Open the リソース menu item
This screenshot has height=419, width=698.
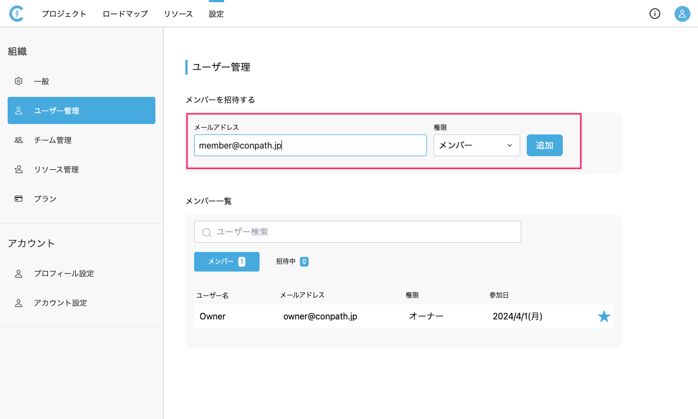coord(178,14)
